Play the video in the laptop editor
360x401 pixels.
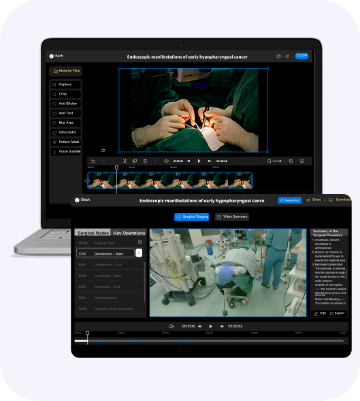pos(199,161)
